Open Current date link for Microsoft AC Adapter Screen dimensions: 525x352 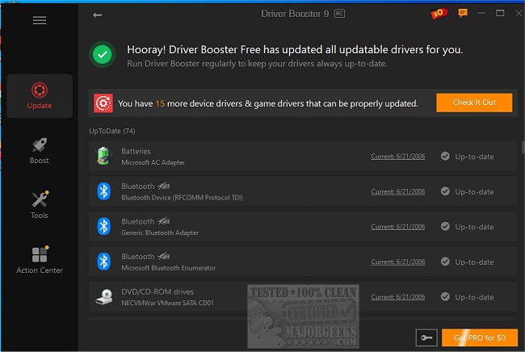(397, 157)
